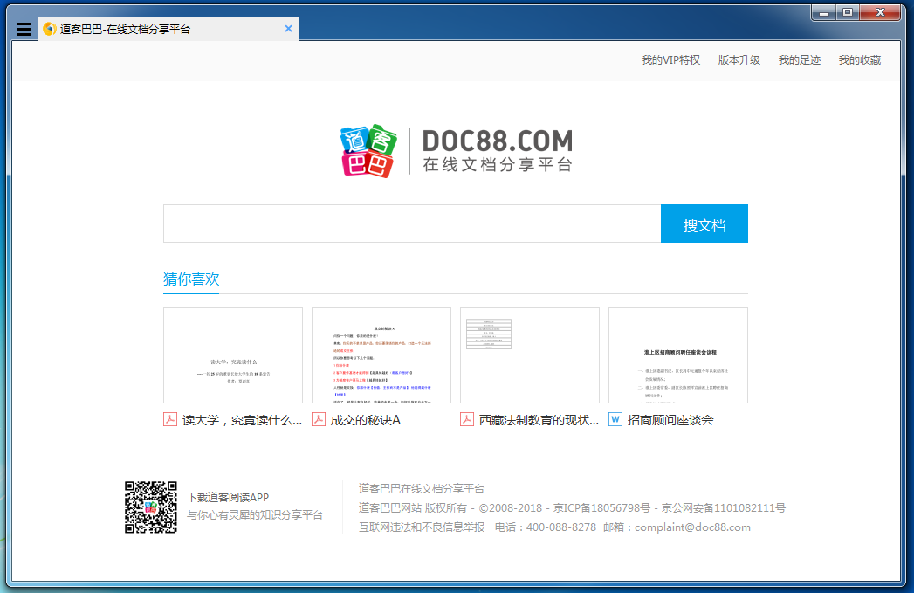Click the 搜文档 search button

tap(704, 224)
